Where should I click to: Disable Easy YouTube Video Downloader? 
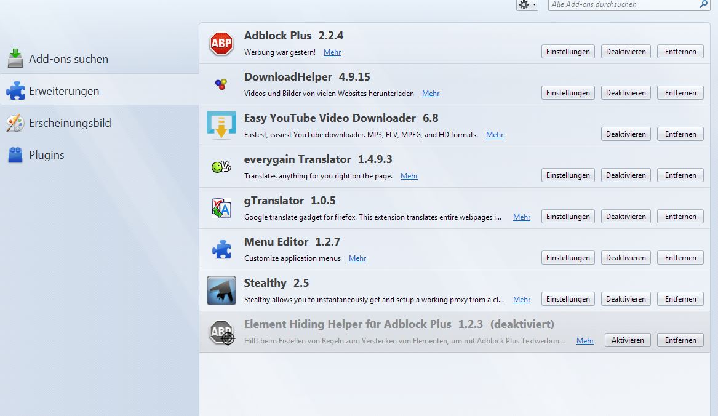coord(626,134)
